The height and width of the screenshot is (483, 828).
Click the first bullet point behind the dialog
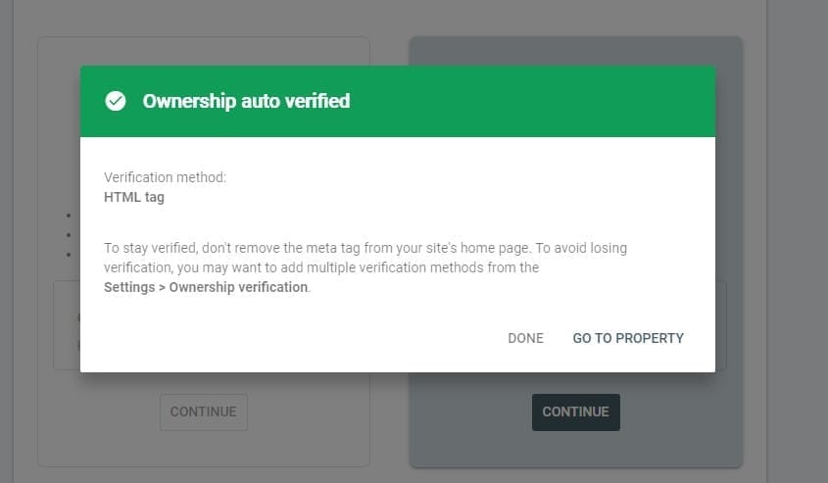click(x=69, y=216)
